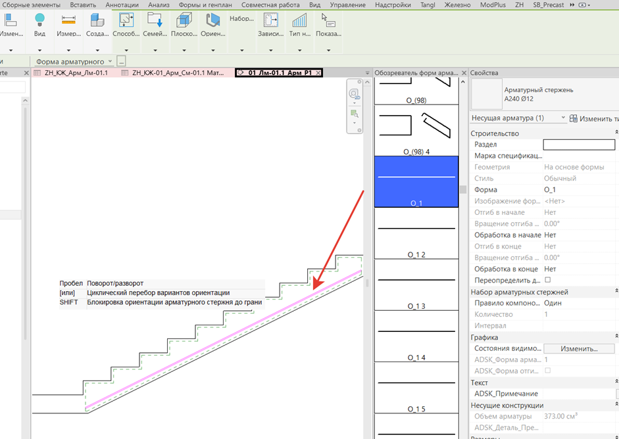Toggle the Переопределить checkbox

(x=547, y=280)
